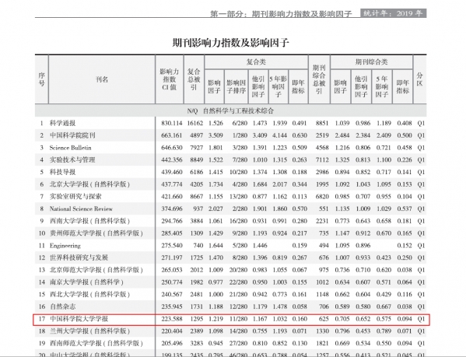Click the 复合类 group header
Image resolution: width=466 pixels, height=357 pixels.
256,61
